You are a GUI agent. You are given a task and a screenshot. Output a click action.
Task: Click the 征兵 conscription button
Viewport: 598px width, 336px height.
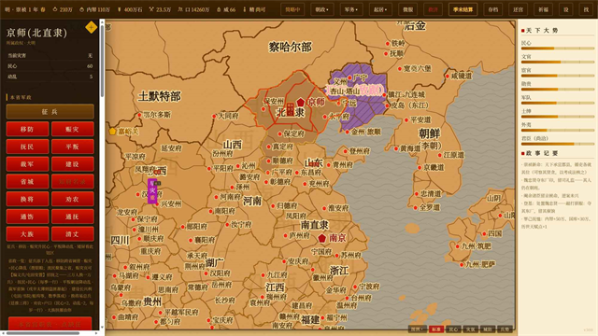tap(50, 112)
